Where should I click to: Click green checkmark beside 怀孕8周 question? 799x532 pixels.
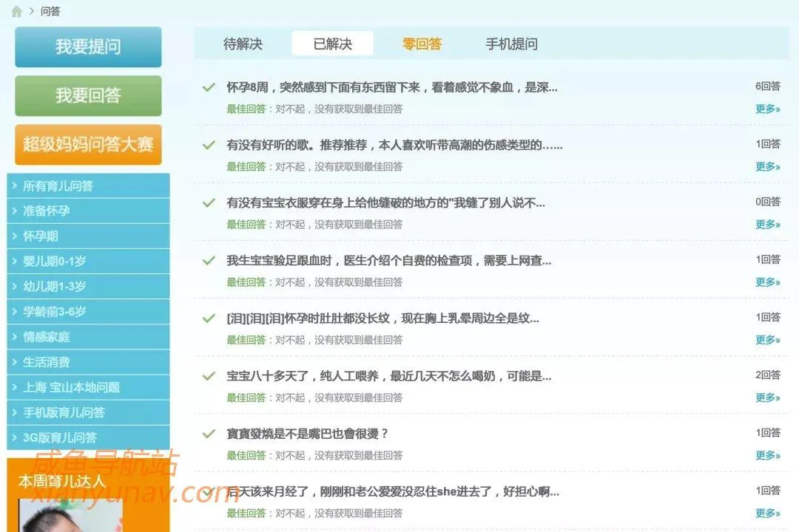coord(209,87)
